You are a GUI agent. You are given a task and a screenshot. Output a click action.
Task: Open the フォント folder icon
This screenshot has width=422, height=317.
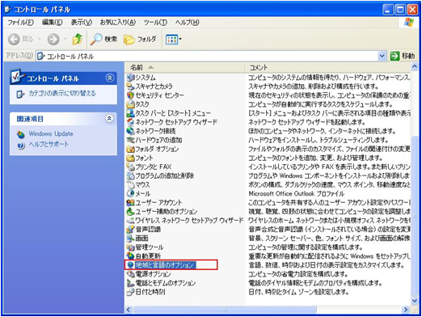(x=131, y=158)
